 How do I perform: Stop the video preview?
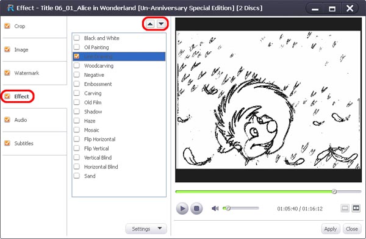tap(196, 208)
